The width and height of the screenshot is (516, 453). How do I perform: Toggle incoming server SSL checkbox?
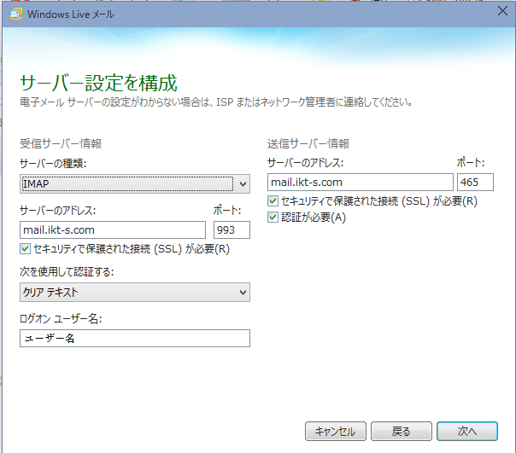pyautogui.click(x=25, y=249)
